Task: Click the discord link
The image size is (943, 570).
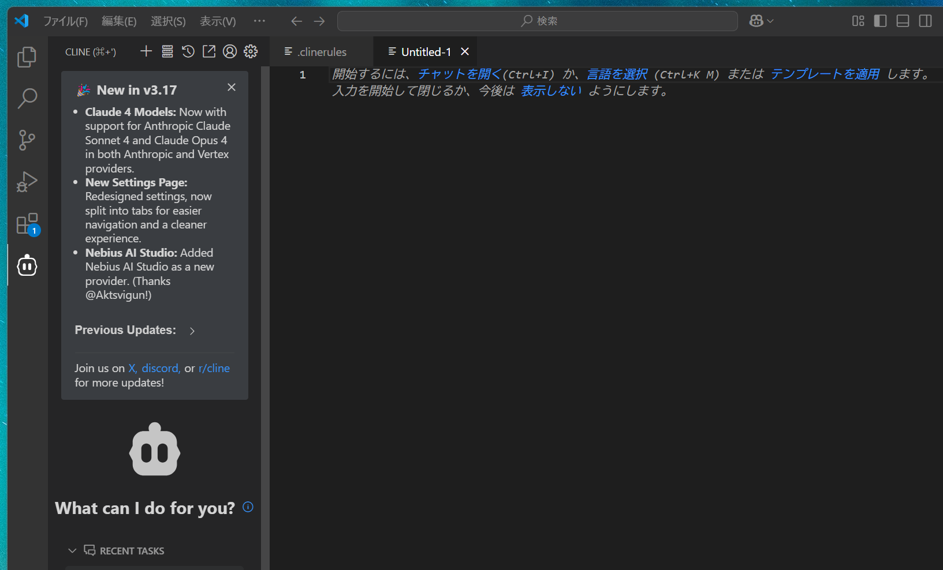Action: pyautogui.click(x=161, y=368)
